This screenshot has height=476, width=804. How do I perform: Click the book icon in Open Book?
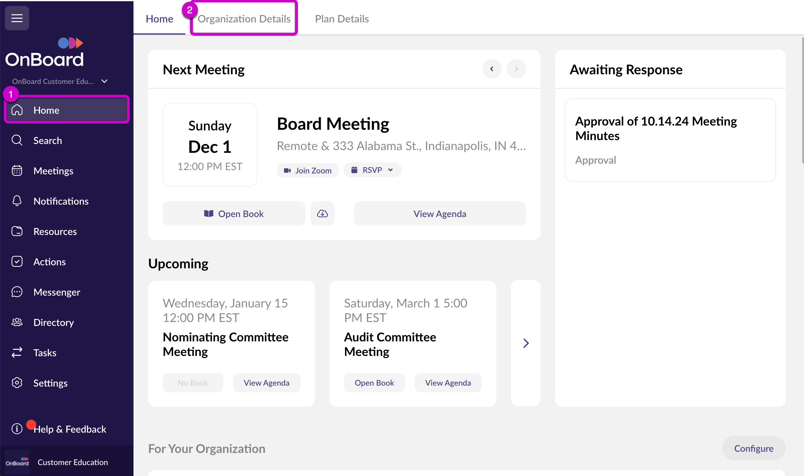pyautogui.click(x=209, y=213)
